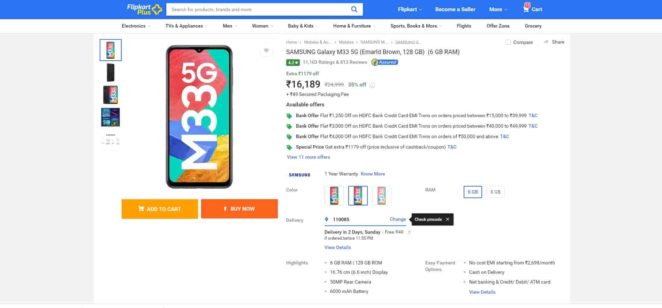Close the Check pincode tooltip
The image size is (662, 308).
pyautogui.click(x=447, y=219)
